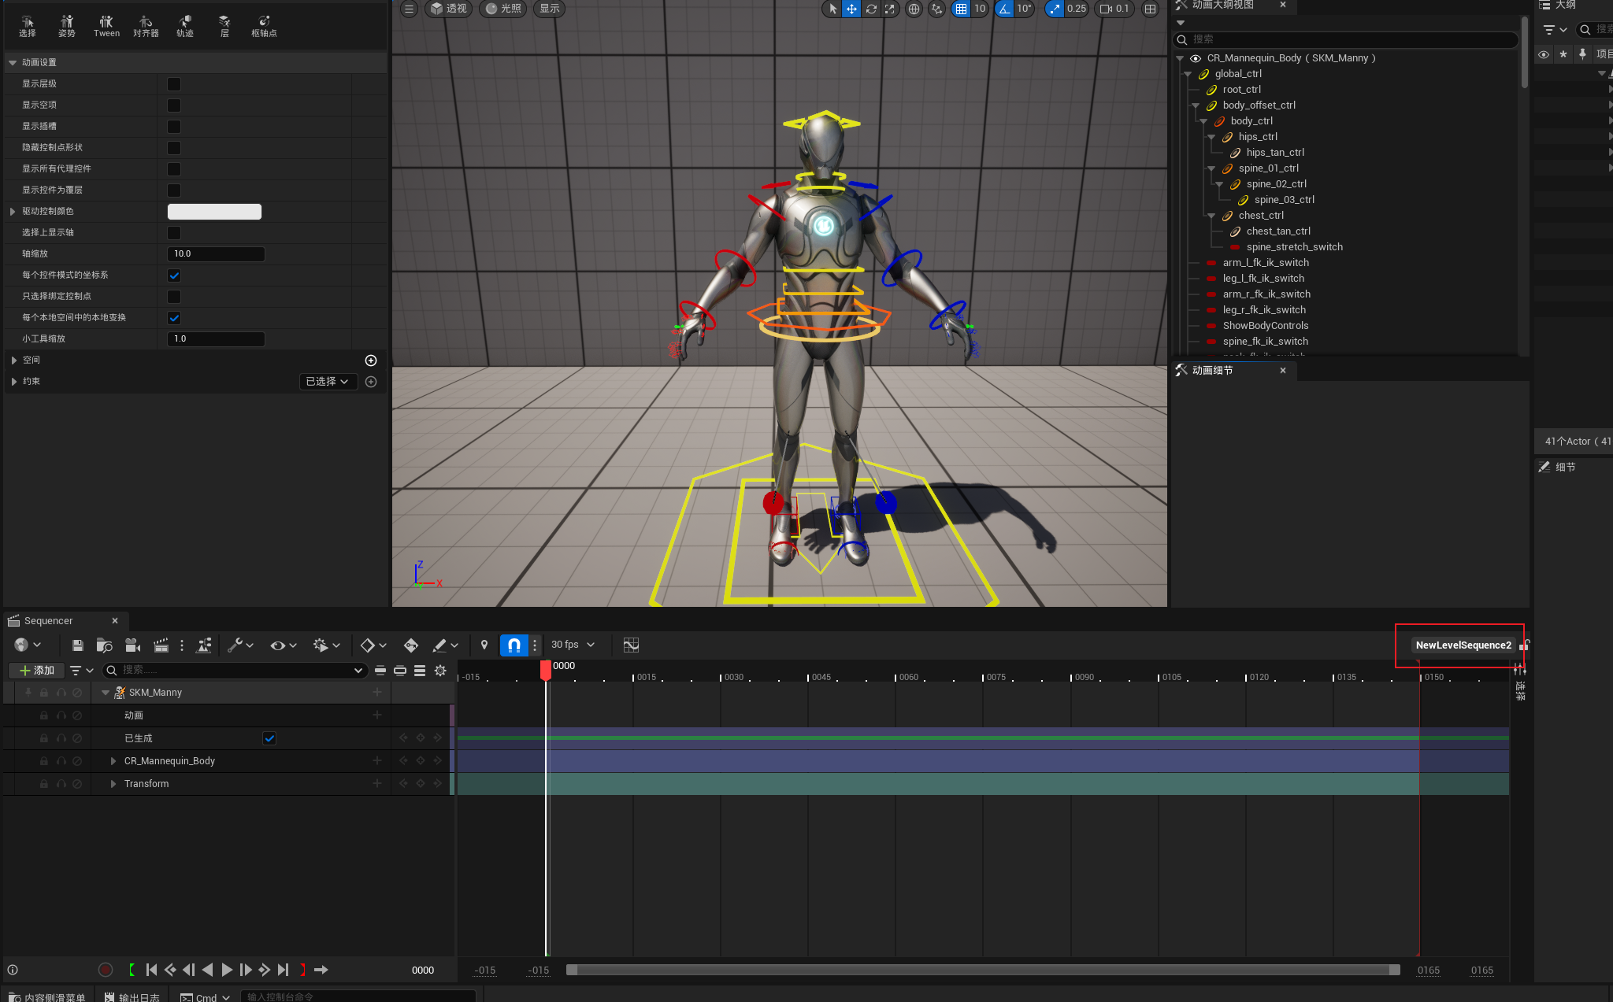Click the record button in Sequencer

click(x=106, y=970)
